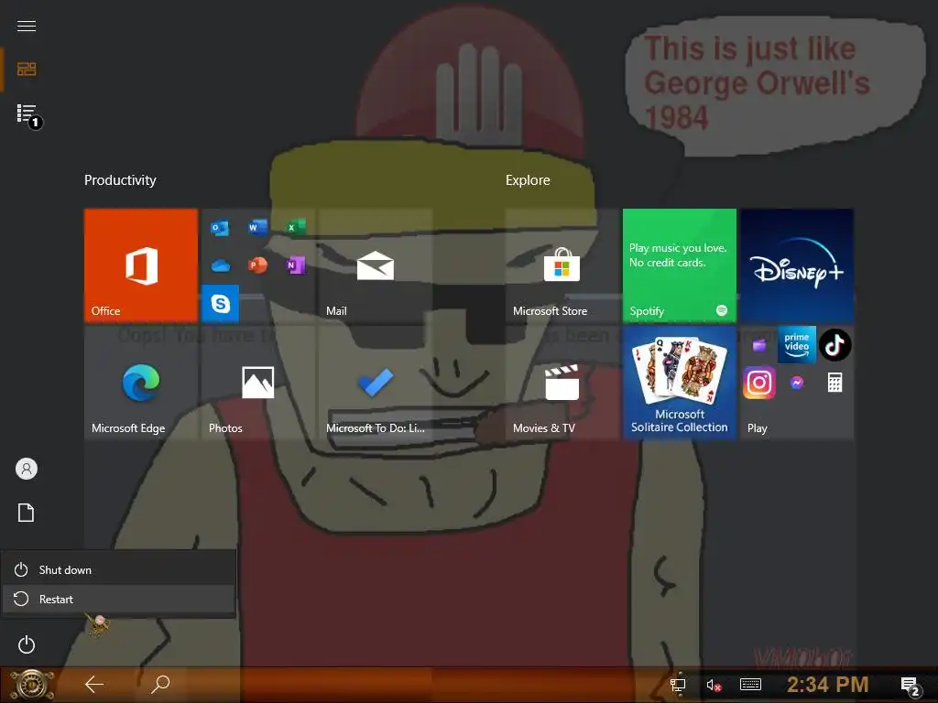938x703 pixels.
Task: Show the All apps list icon
Action: pyautogui.click(x=27, y=114)
